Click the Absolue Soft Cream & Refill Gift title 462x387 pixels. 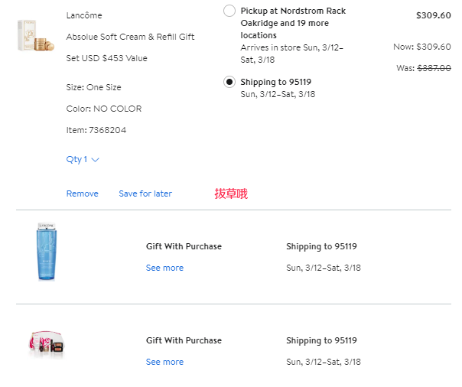pyautogui.click(x=130, y=47)
